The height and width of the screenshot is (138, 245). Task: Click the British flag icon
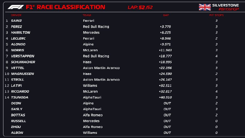(205, 7)
